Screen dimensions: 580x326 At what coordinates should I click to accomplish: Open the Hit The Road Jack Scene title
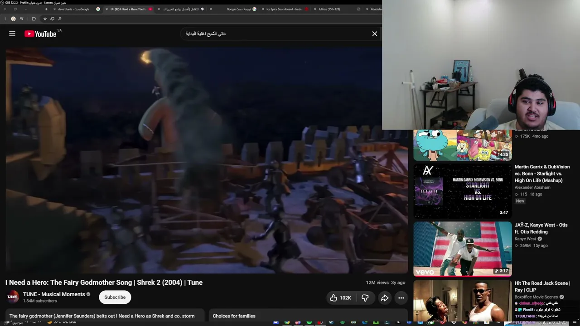coord(542,287)
